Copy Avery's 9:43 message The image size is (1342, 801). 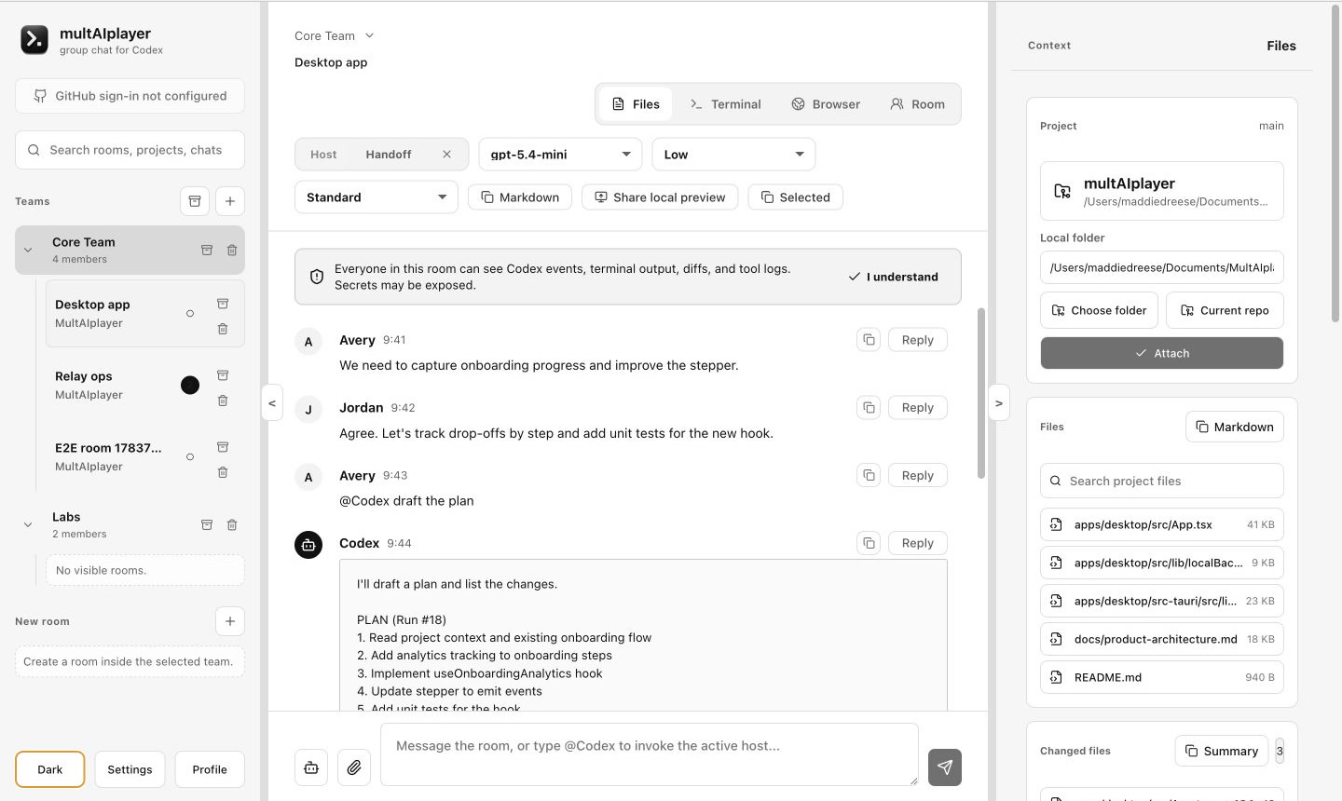pyautogui.click(x=869, y=475)
